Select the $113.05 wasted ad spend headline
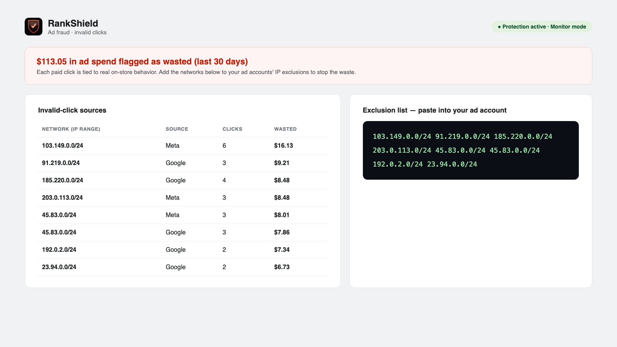The width and height of the screenshot is (617, 347). tap(142, 62)
